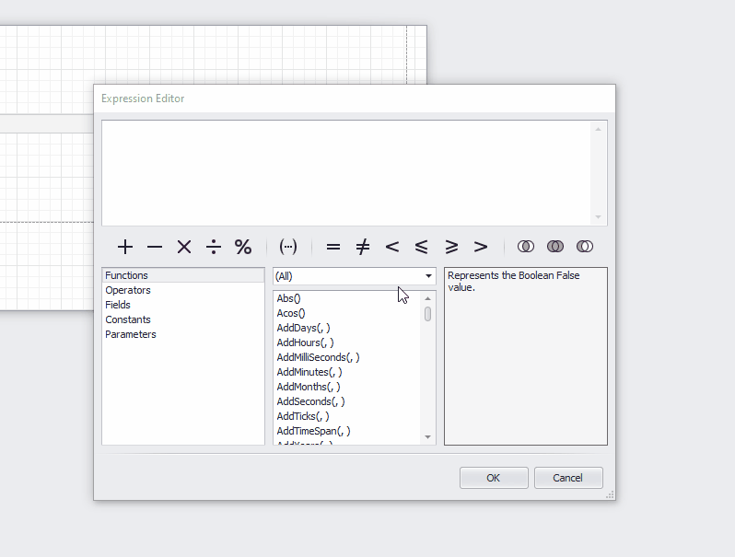This screenshot has height=557, width=735.
Task: Click the dialog resize grip corner
Action: pos(611,494)
